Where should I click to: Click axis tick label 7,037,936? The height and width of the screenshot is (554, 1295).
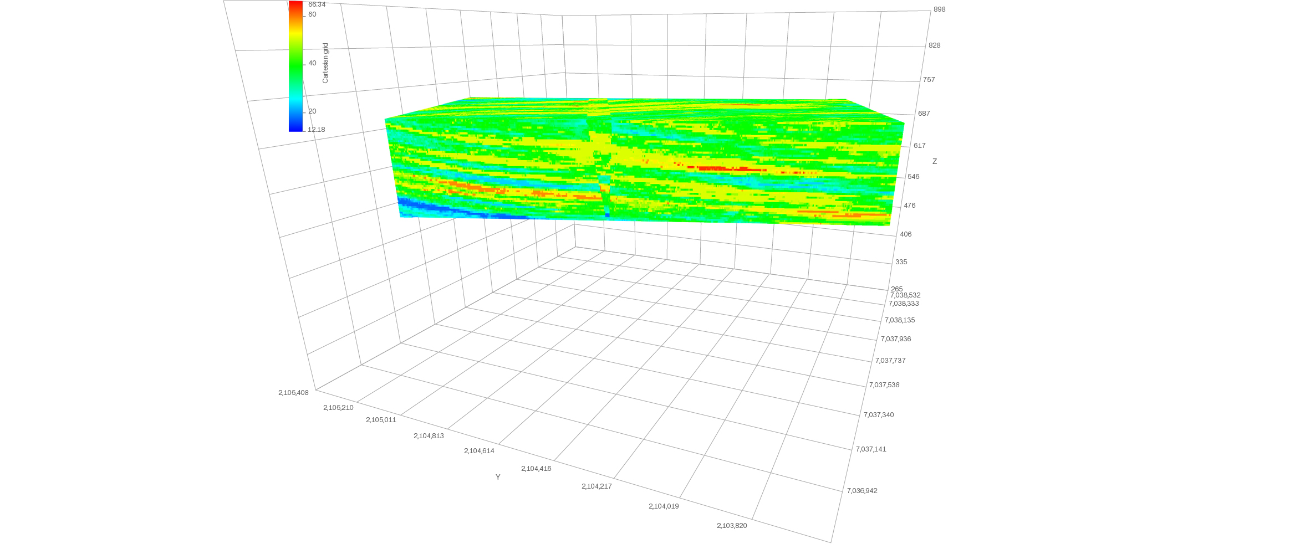896,339
